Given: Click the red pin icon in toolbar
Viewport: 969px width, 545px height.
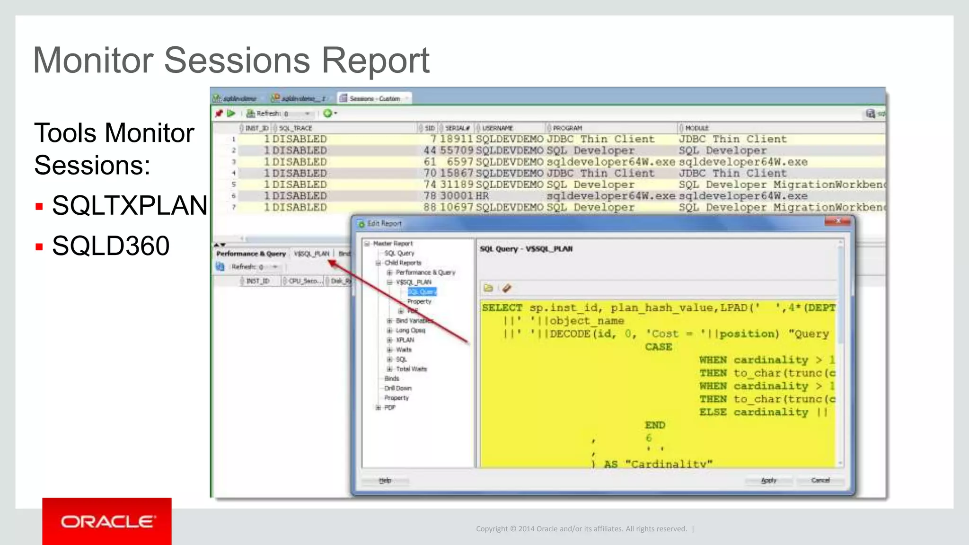Looking at the screenshot, I should (219, 114).
